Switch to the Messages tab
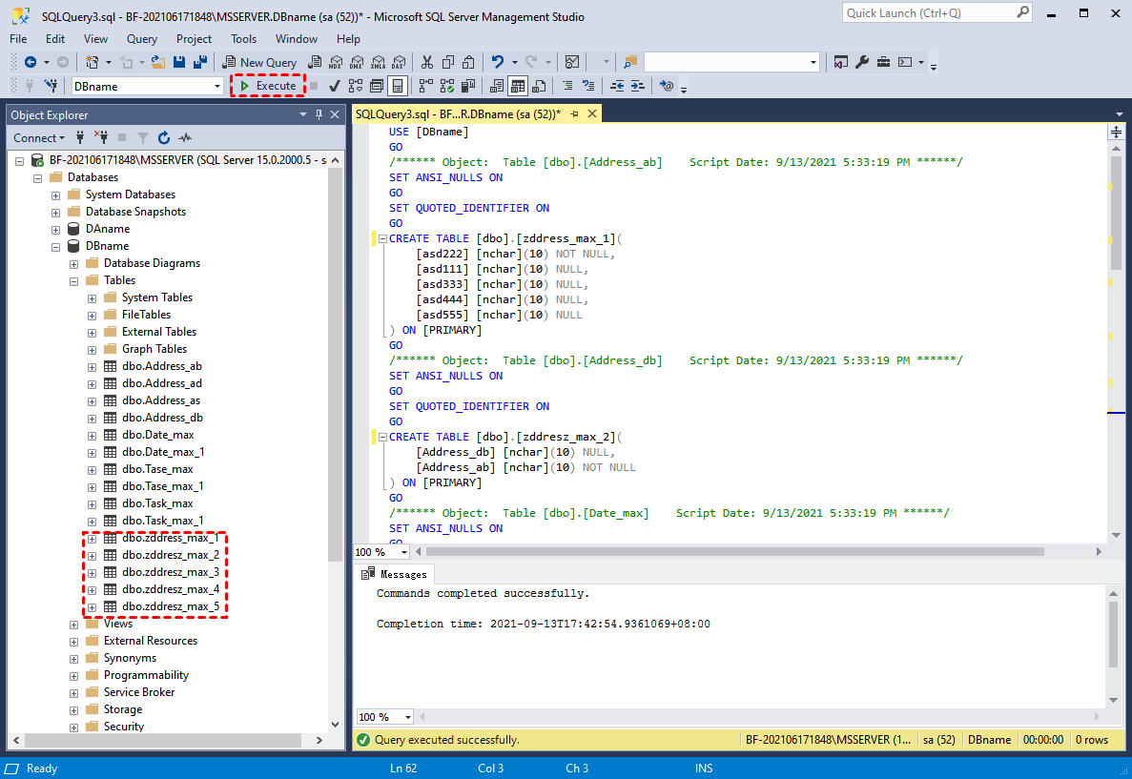This screenshot has height=779, width=1132. [394, 574]
